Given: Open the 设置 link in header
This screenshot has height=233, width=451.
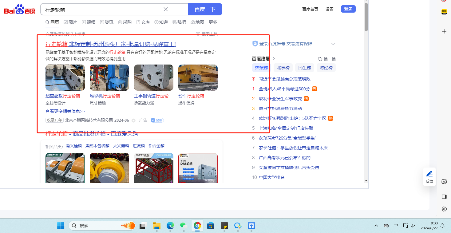Looking at the screenshot, I should [x=330, y=9].
